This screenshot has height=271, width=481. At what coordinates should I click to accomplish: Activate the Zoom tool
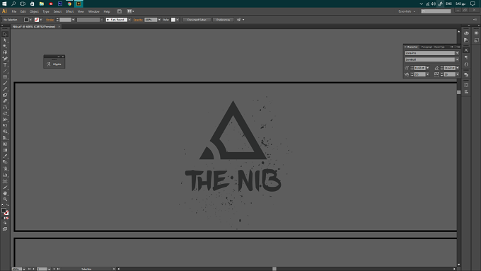coord(5,200)
